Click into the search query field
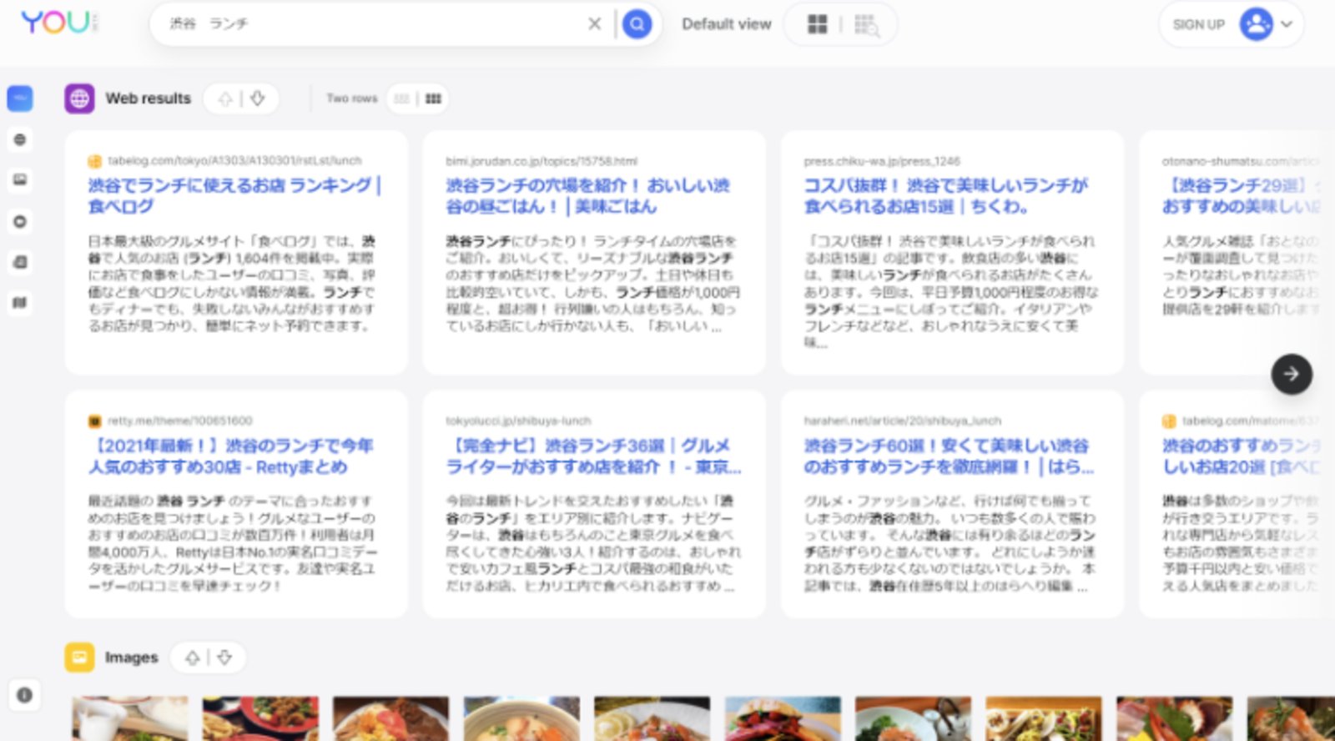The image size is (1335, 741). (371, 23)
